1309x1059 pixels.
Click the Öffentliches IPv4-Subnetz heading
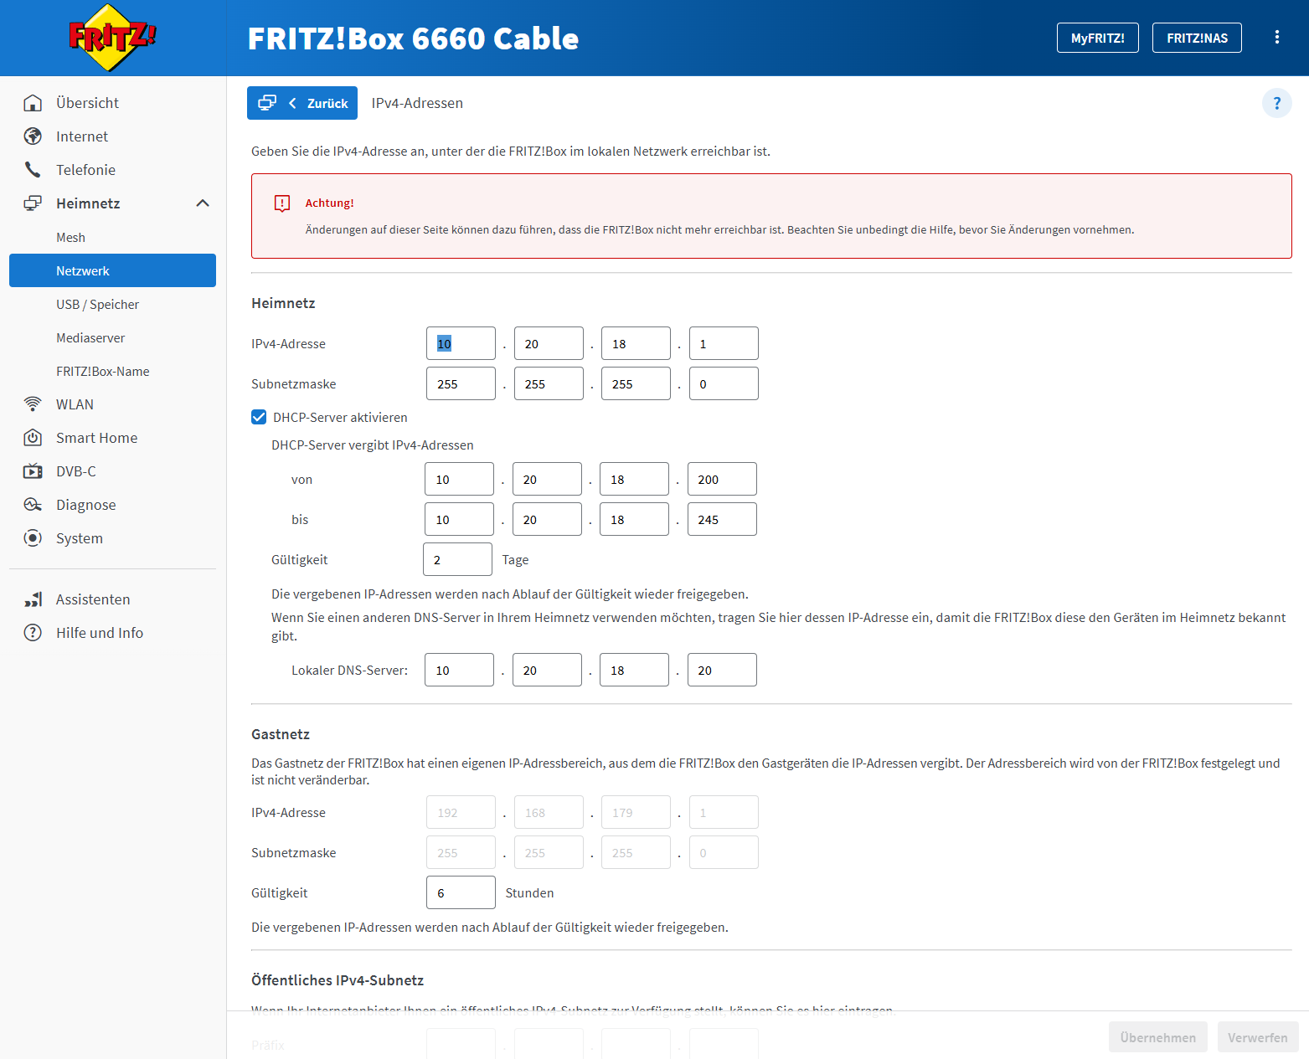coord(338,980)
